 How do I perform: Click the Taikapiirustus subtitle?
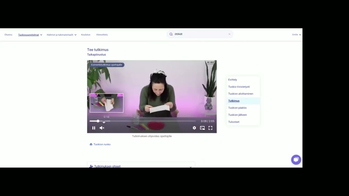click(x=97, y=55)
